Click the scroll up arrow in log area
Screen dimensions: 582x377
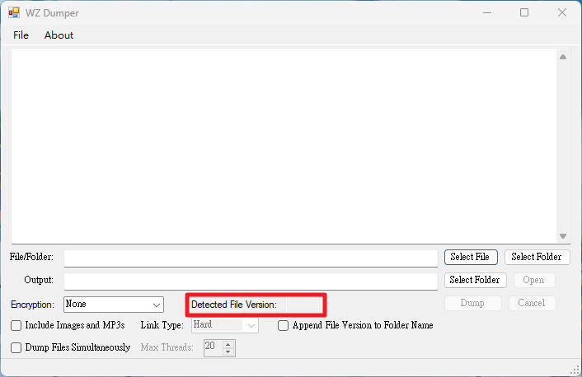[x=563, y=57]
